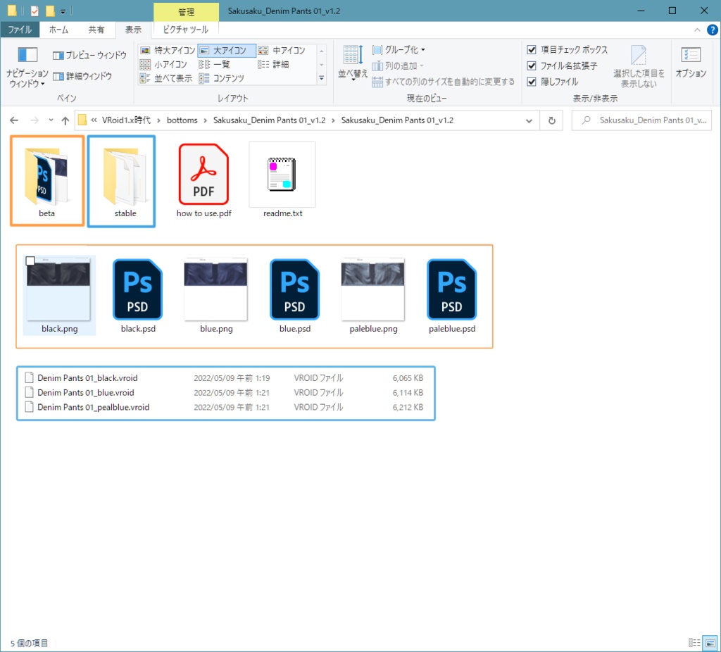Go back with the back arrow
721x652 pixels.
click(14, 120)
